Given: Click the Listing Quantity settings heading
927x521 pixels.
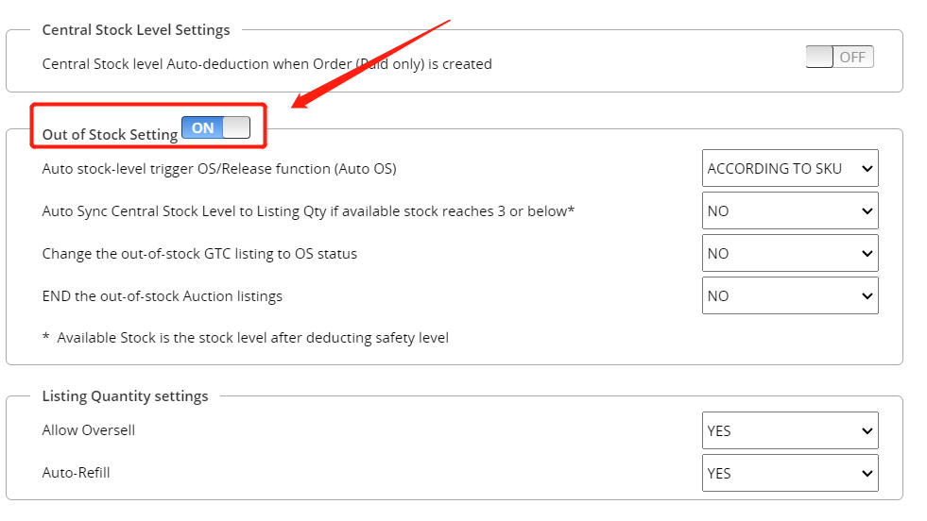Looking at the screenshot, I should coord(126,396).
